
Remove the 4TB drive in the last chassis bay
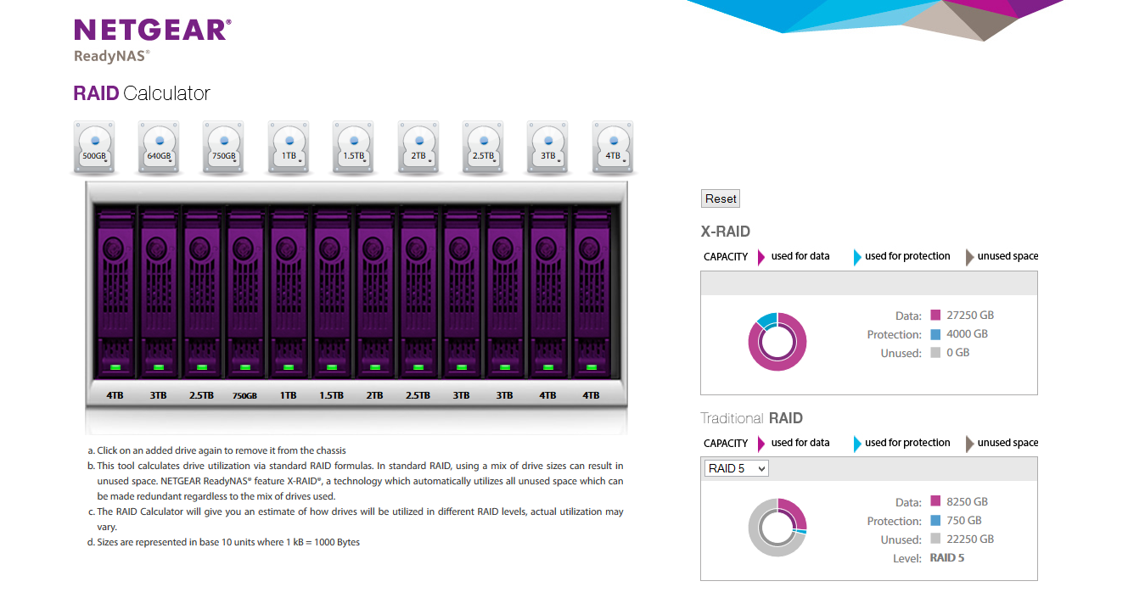coord(592,293)
